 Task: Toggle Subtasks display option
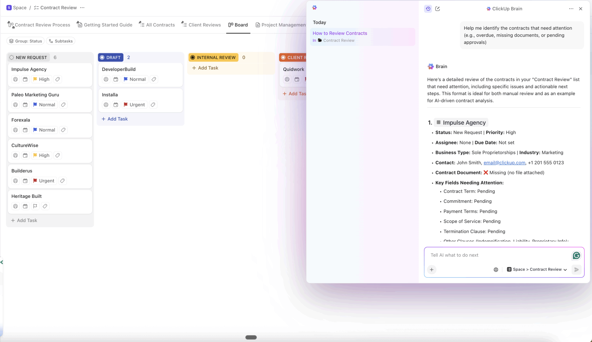pyautogui.click(x=61, y=41)
